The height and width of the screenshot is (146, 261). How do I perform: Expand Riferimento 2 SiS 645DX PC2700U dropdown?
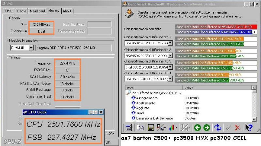(x=170, y=55)
